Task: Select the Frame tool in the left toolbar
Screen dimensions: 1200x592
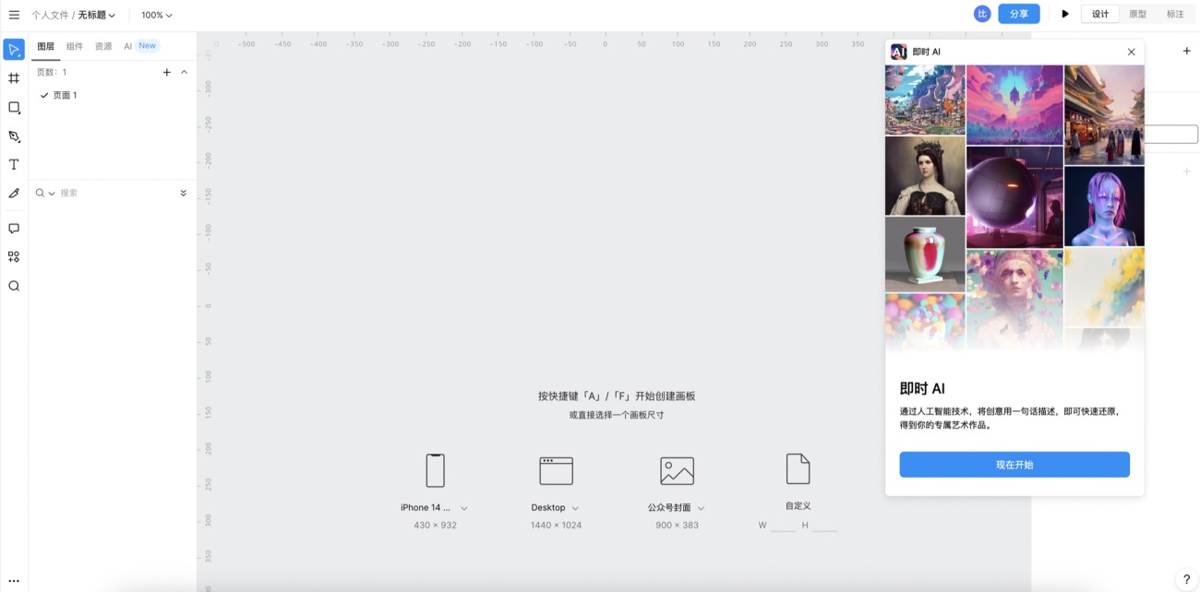Action: tap(14, 77)
